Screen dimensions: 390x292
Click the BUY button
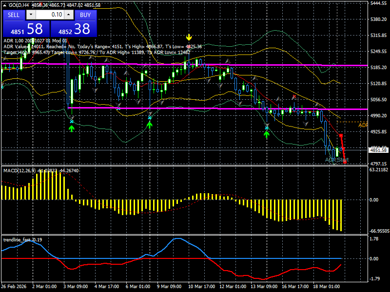click(85, 15)
